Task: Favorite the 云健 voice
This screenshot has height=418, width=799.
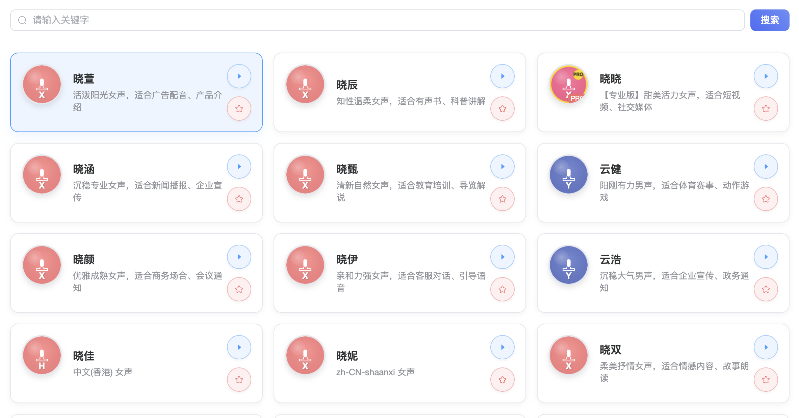Action: [x=766, y=199]
